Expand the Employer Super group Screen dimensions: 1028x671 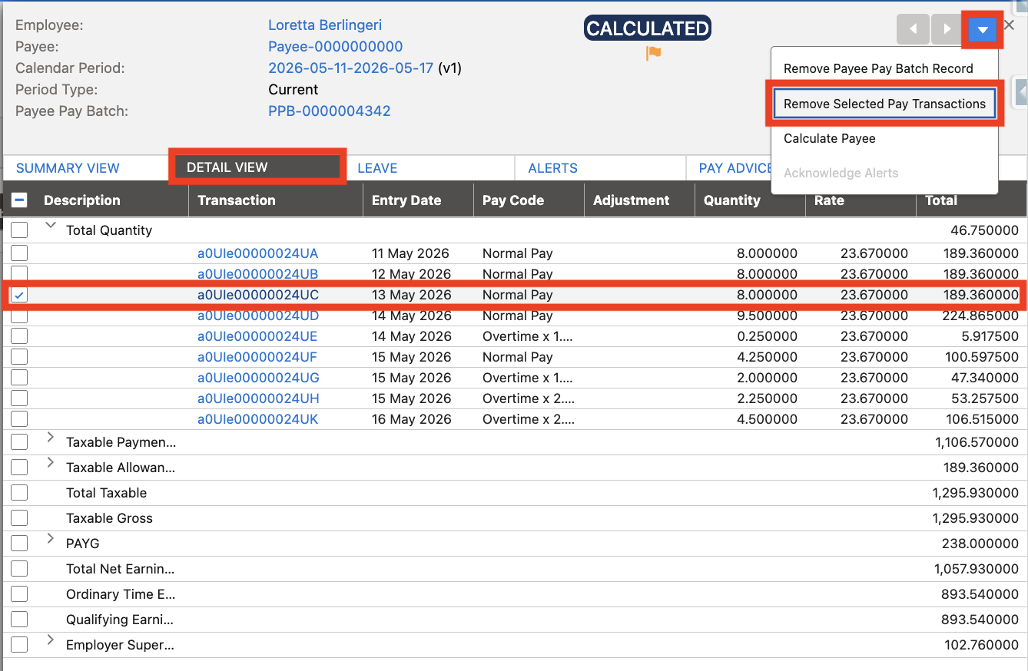(51, 640)
